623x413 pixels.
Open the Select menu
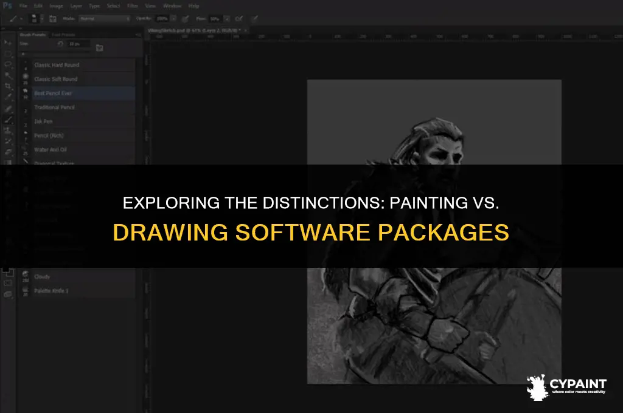pyautogui.click(x=113, y=6)
